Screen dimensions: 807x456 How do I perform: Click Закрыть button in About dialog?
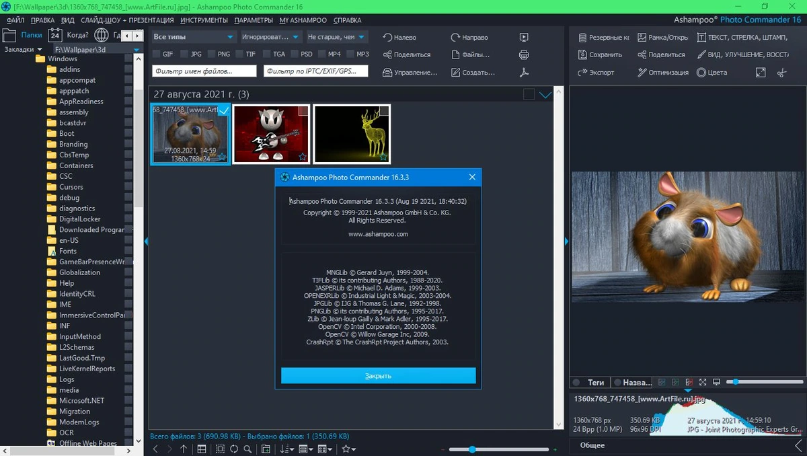pos(379,375)
